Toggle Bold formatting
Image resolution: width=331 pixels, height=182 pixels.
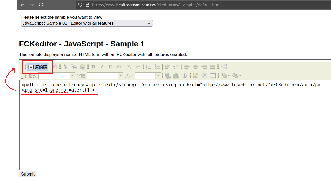tap(93, 67)
